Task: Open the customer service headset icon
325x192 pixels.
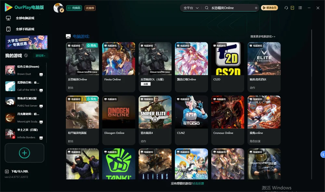Action: point(286,8)
